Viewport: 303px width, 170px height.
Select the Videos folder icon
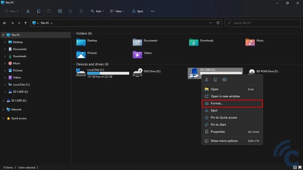(x=137, y=54)
